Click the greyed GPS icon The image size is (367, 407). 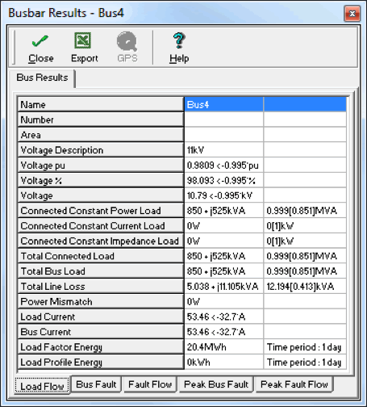point(127,41)
